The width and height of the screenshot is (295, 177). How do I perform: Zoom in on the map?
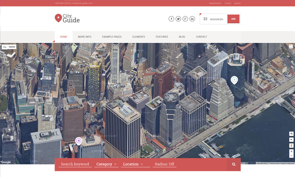[291, 151]
